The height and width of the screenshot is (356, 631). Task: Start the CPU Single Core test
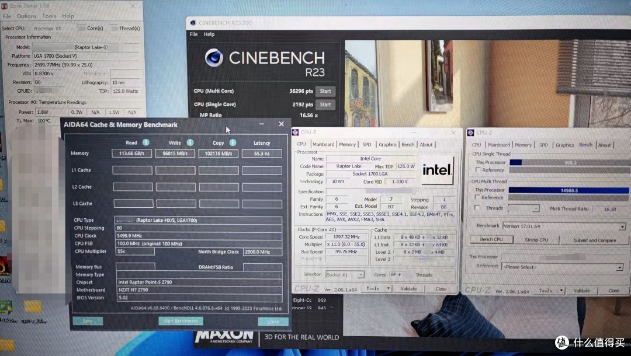(x=325, y=105)
